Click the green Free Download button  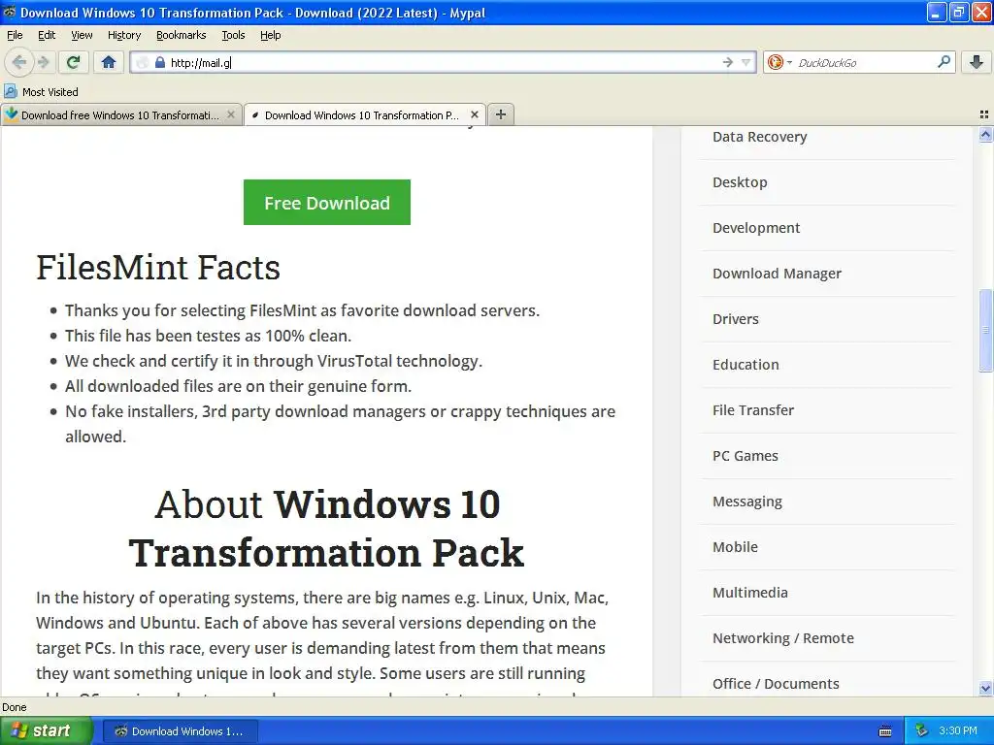tap(327, 202)
